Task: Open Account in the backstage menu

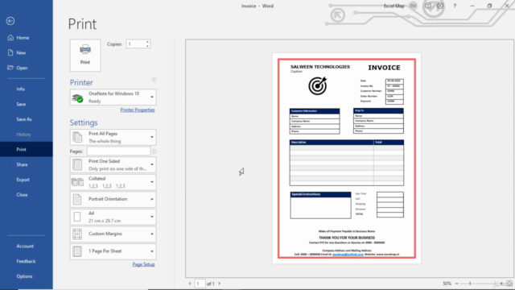Action: (x=27, y=246)
